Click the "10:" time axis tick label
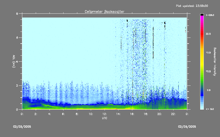The width and height of the screenshot is (220, 137). coord(91,114)
